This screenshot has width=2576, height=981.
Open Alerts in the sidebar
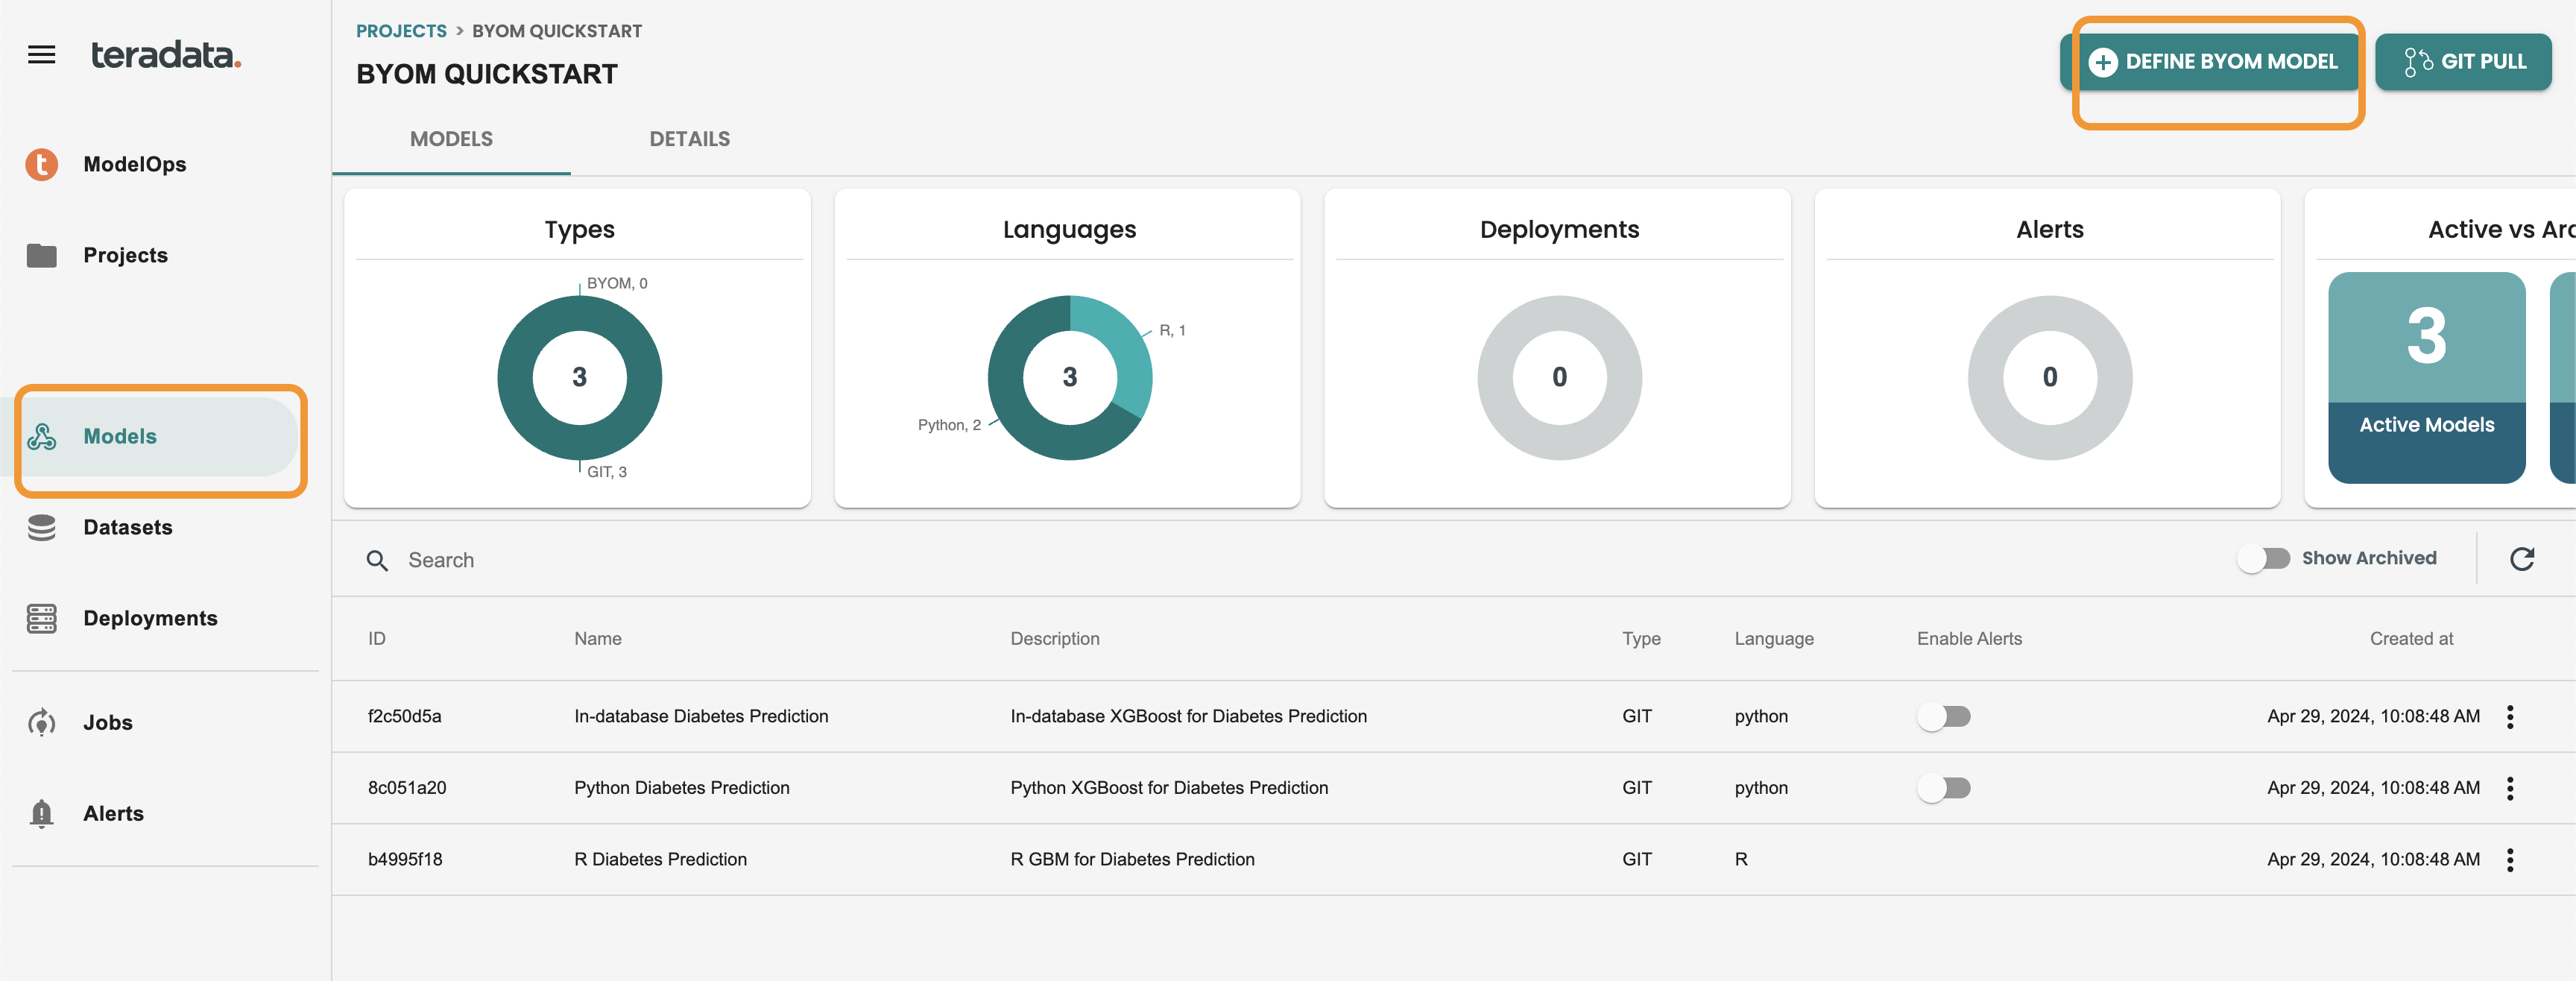(x=113, y=813)
